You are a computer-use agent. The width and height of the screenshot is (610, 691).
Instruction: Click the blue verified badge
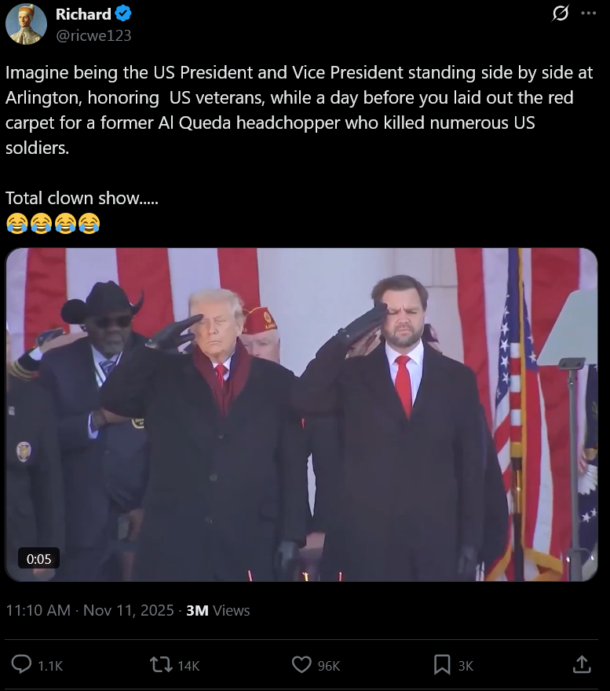[123, 13]
